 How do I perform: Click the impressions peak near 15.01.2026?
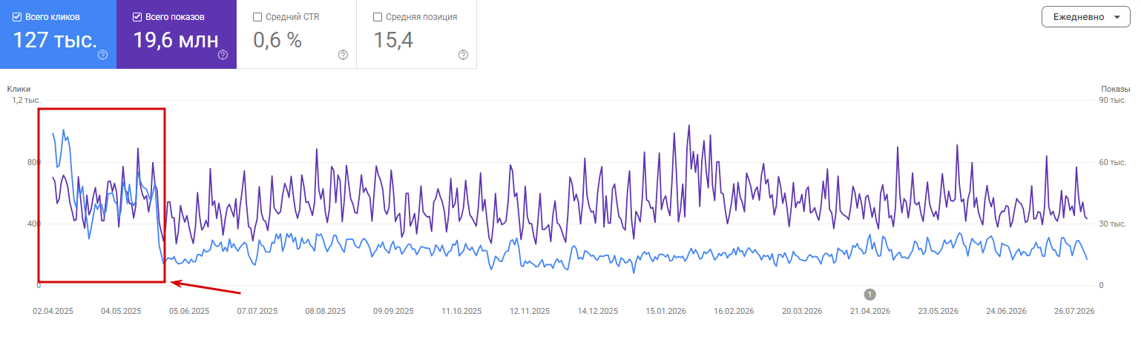point(689,125)
